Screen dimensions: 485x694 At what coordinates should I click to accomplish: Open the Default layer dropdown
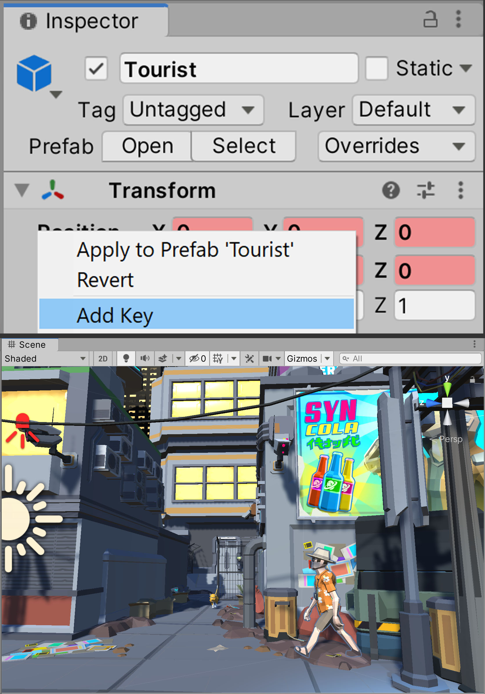[x=413, y=110]
